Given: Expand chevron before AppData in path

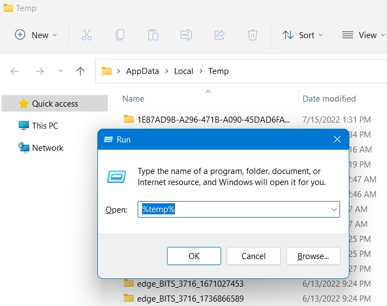Looking at the screenshot, I should point(119,71).
